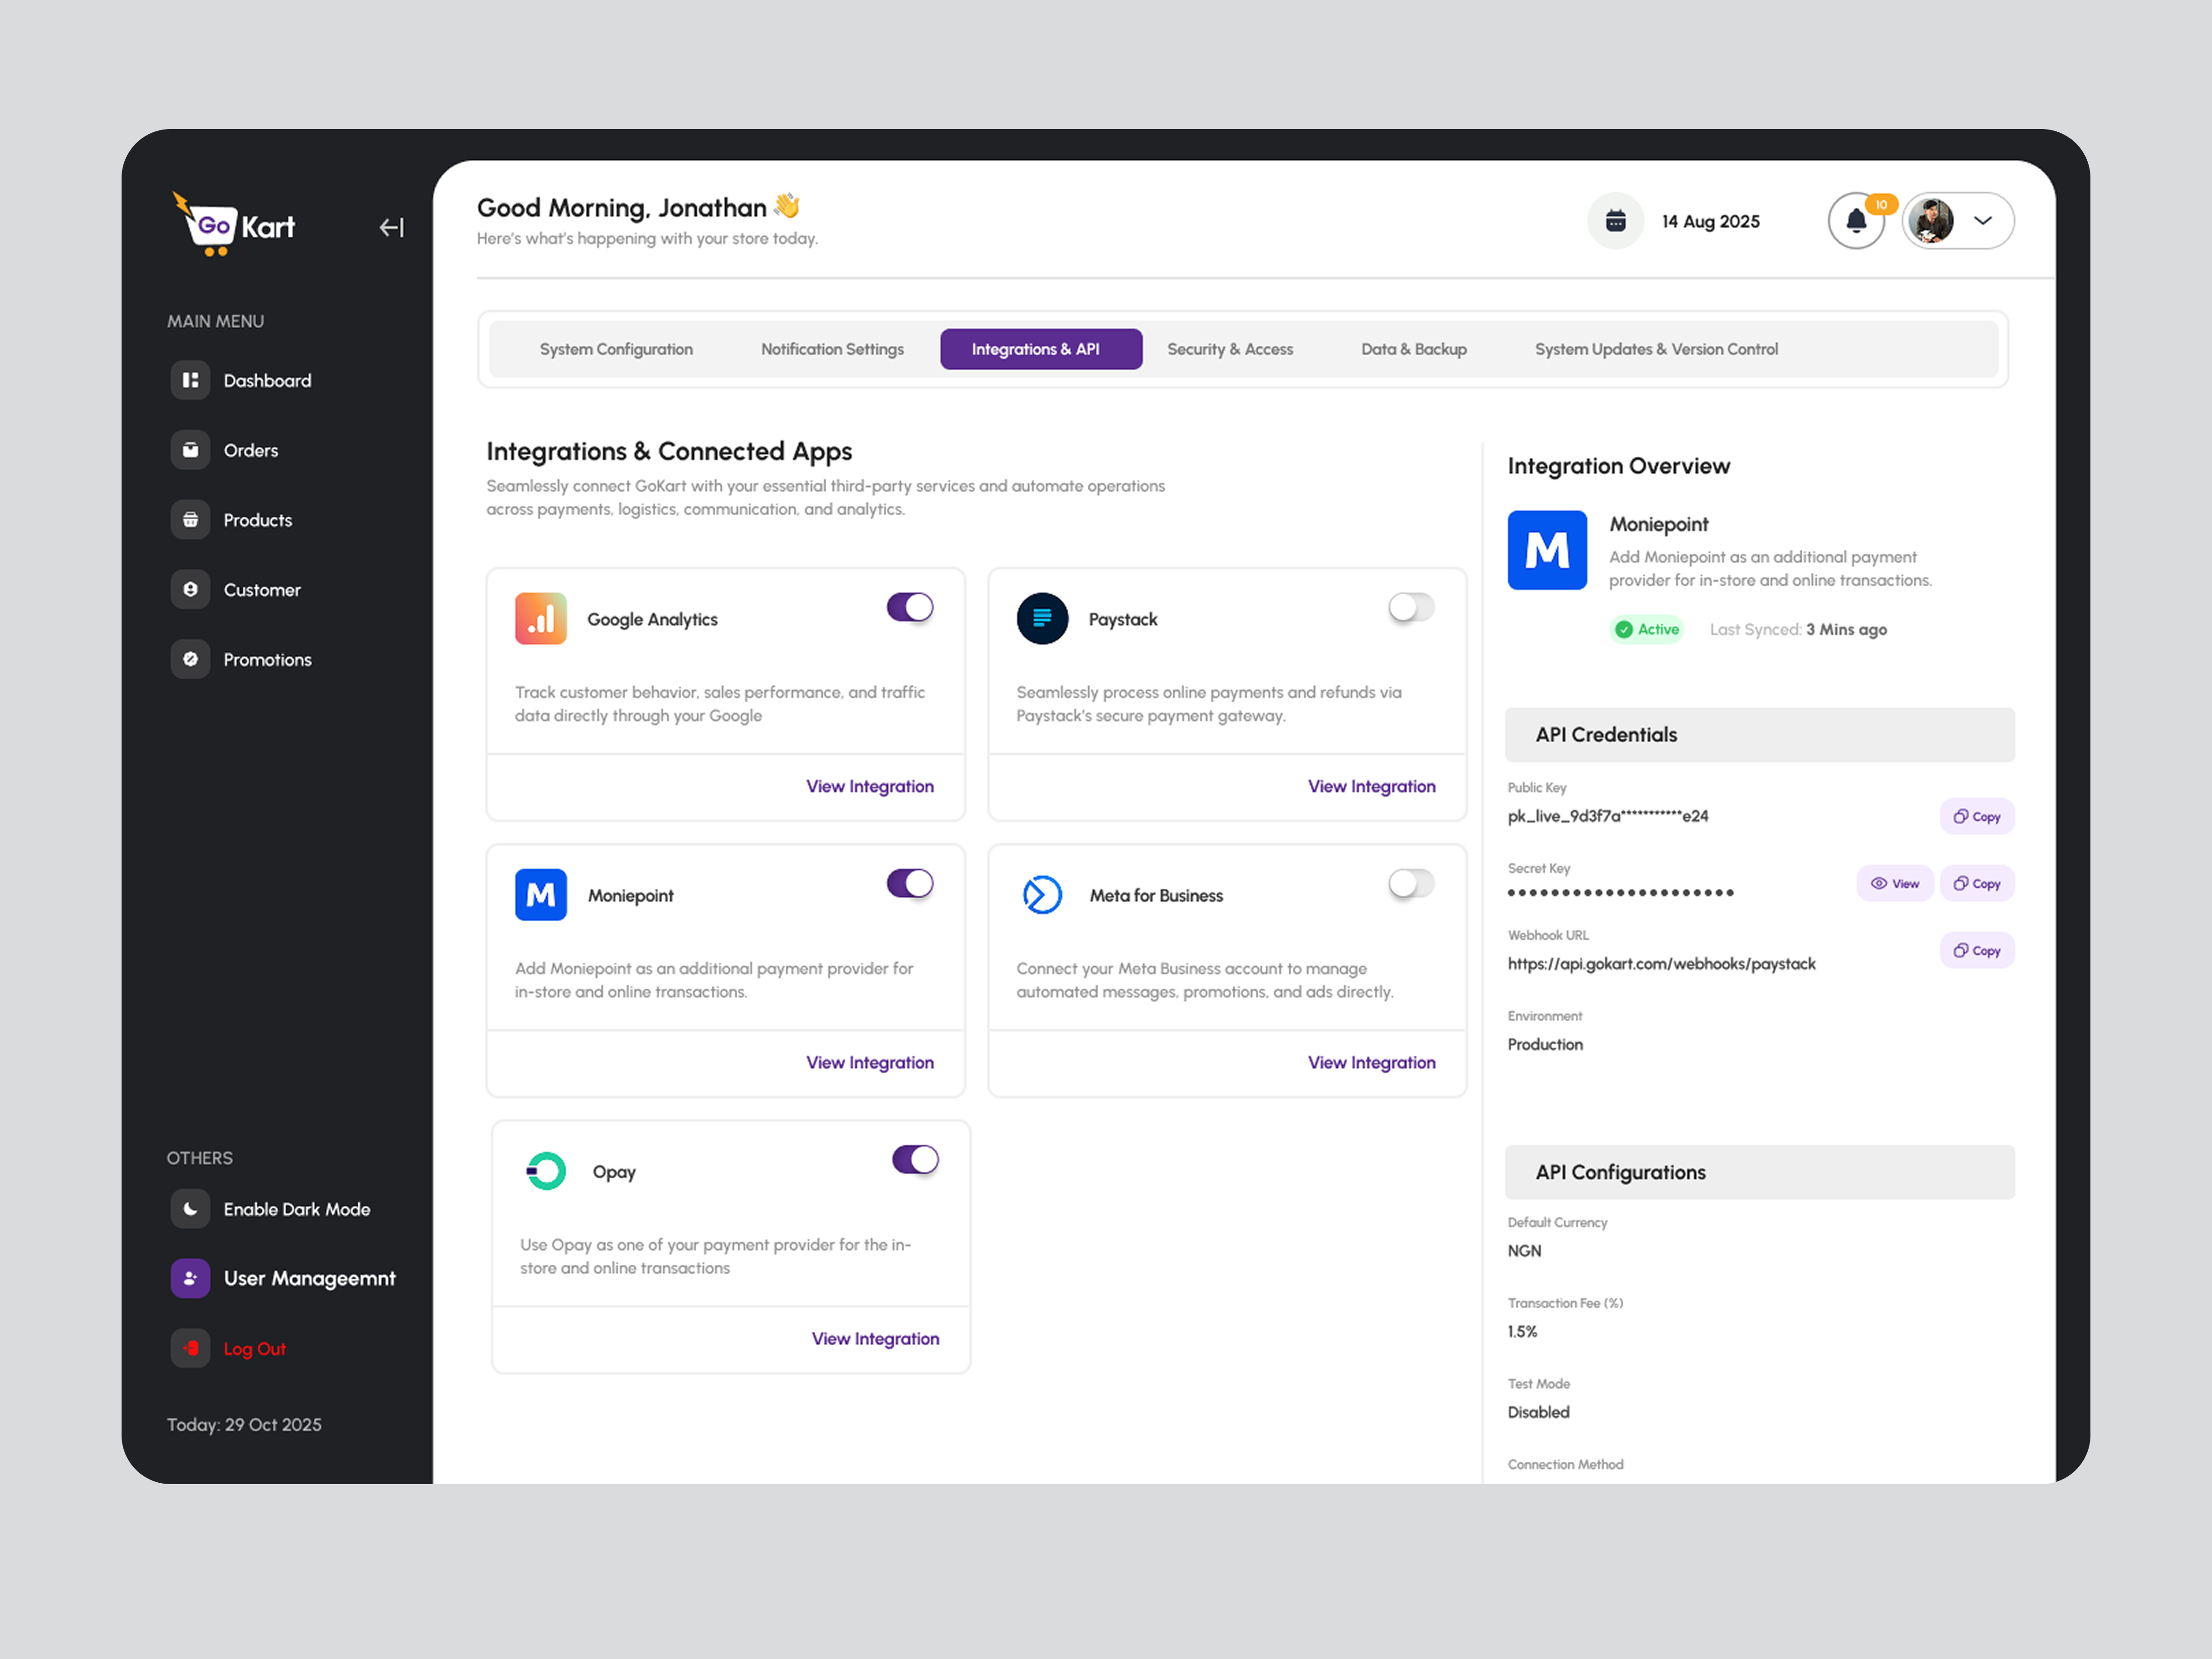This screenshot has height=1659, width=2212.
Task: Click the user avatar photo
Action: 1931,221
